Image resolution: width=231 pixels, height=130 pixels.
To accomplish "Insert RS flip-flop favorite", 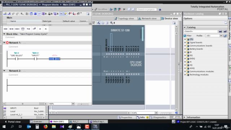I will point(46,29).
